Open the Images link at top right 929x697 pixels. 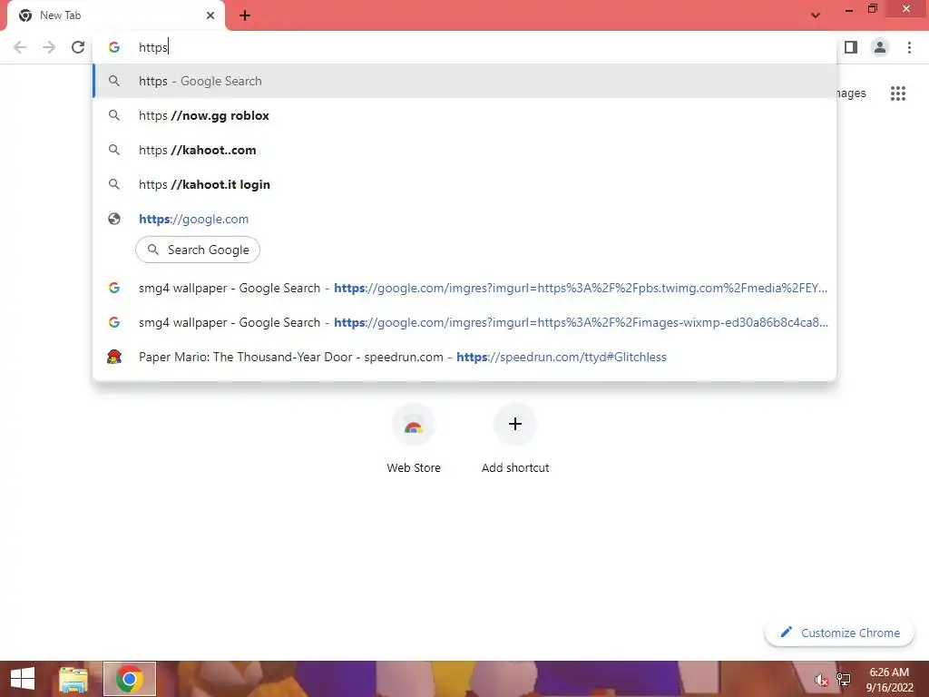tap(851, 93)
